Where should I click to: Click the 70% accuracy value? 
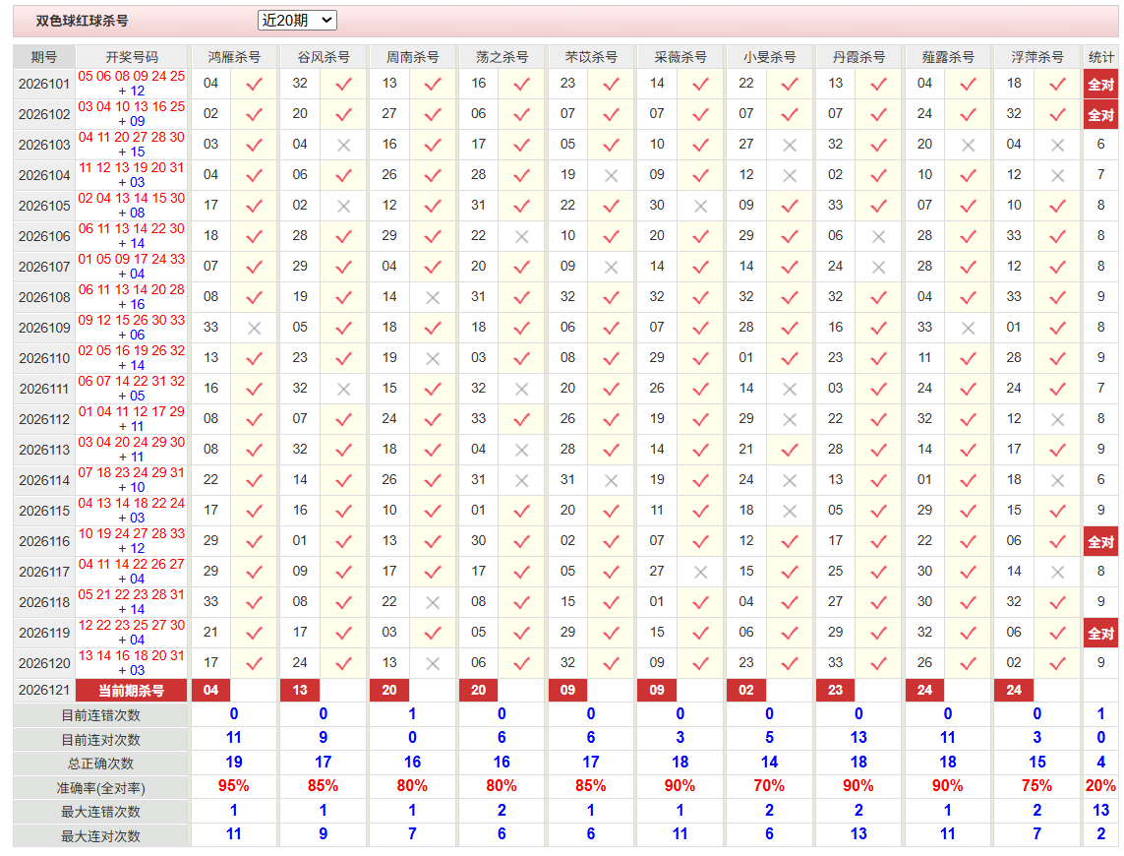[x=769, y=786]
